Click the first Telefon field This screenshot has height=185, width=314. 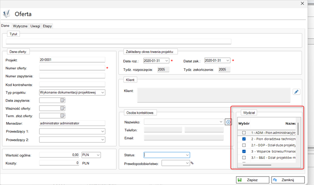[163, 130]
